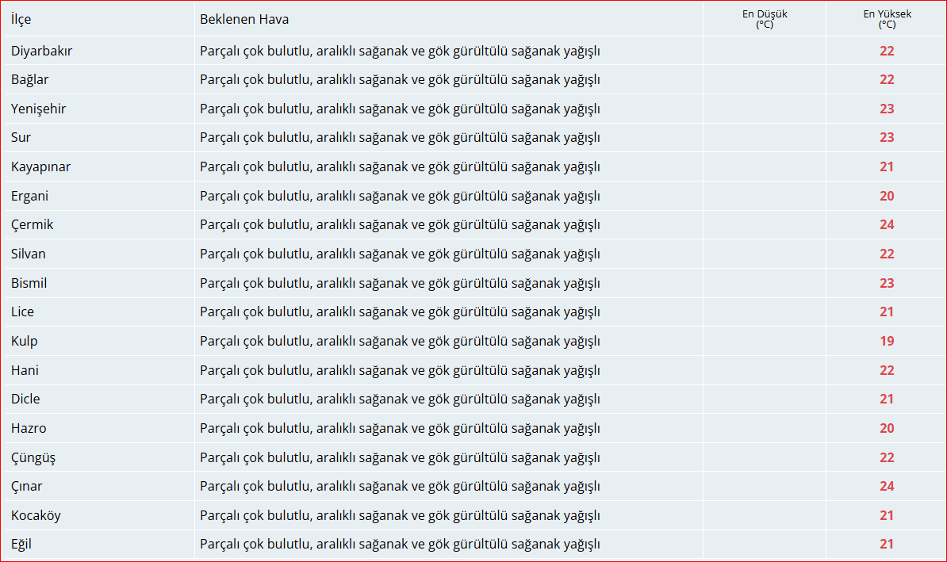Select the Hani district name
This screenshot has width=947, height=562.
click(x=25, y=371)
